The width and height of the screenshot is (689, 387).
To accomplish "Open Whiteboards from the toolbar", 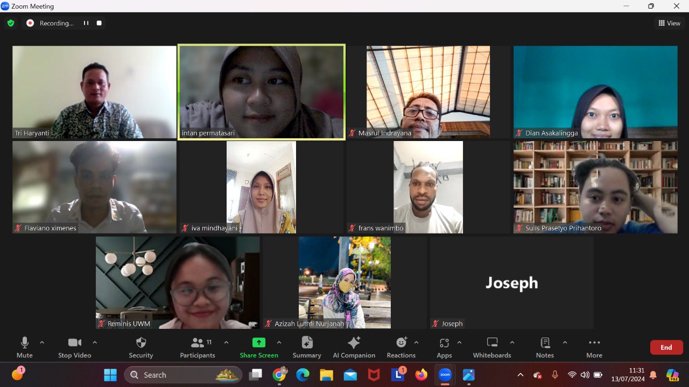I will [491, 347].
